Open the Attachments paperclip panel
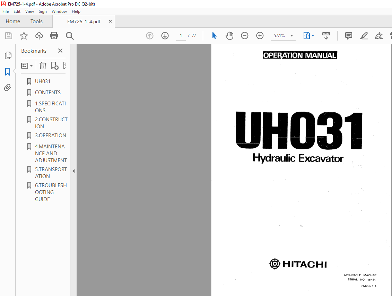This screenshot has width=392, height=296. 8,87
